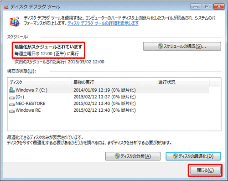Minimize the Disk Defragmenter window
This screenshot has width=228, height=181.
[x=196, y=7]
